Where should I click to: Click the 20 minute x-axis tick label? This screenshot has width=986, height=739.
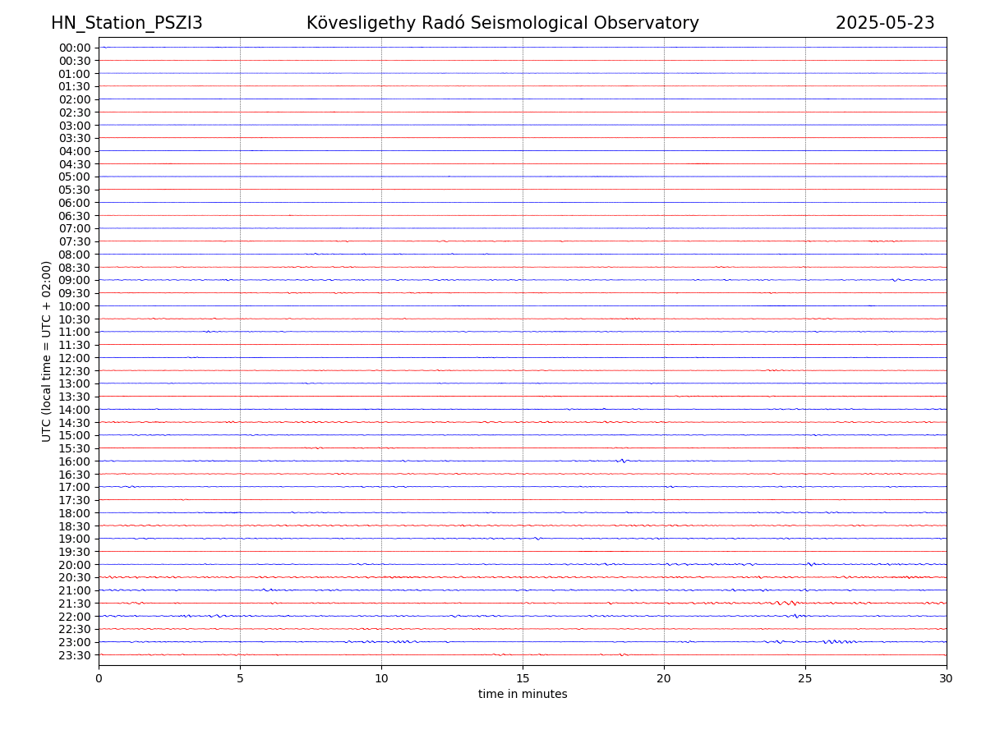point(664,679)
